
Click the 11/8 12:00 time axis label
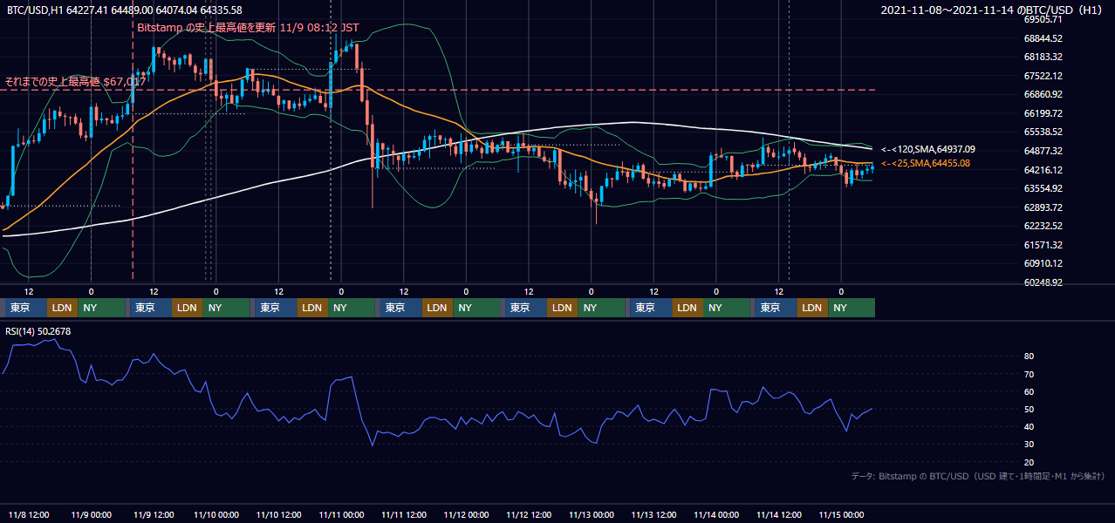(28, 514)
